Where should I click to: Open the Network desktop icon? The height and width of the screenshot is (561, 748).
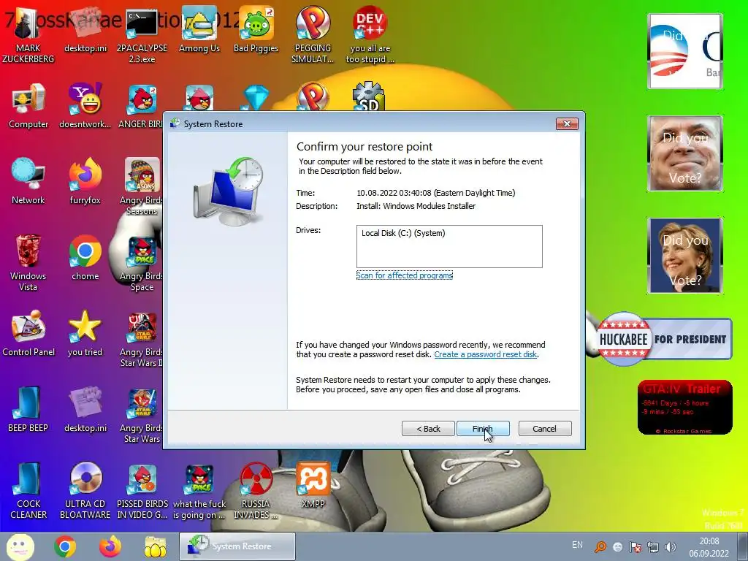28,182
